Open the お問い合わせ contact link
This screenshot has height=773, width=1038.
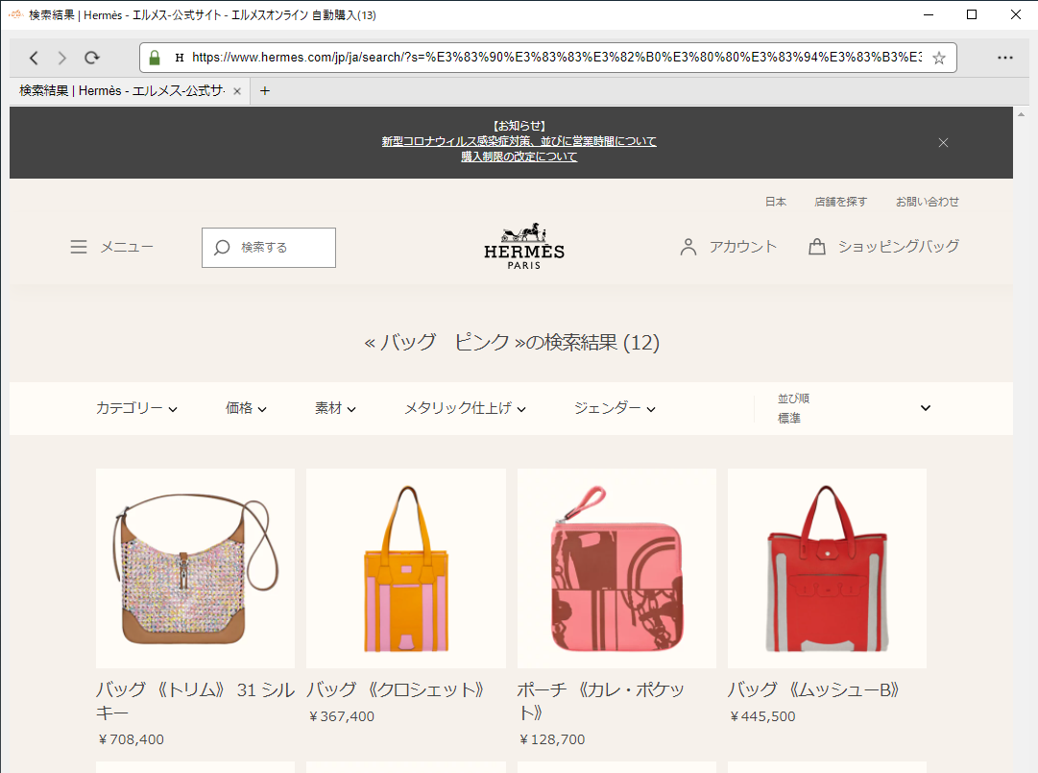coord(928,202)
